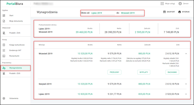194x105 pixels.
Task: Click the Moje usługi link text
Action: coord(170,4)
